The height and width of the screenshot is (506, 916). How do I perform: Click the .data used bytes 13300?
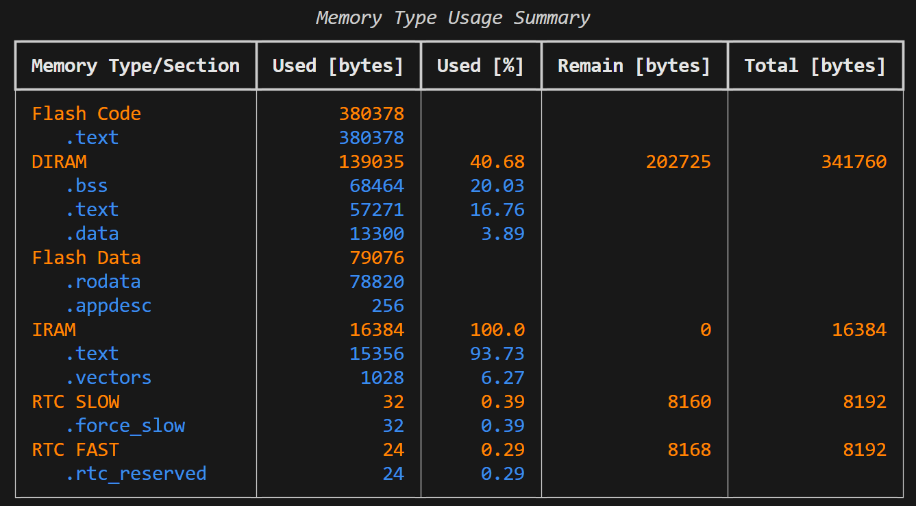(377, 234)
